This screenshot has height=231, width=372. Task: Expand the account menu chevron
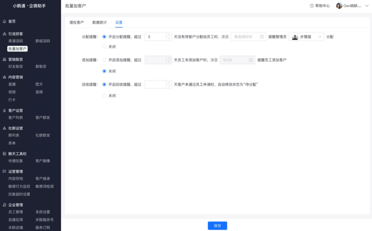click(367, 6)
